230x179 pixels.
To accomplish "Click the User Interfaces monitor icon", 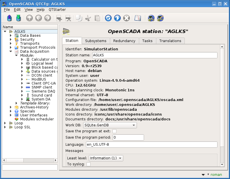I will click(17, 115).
